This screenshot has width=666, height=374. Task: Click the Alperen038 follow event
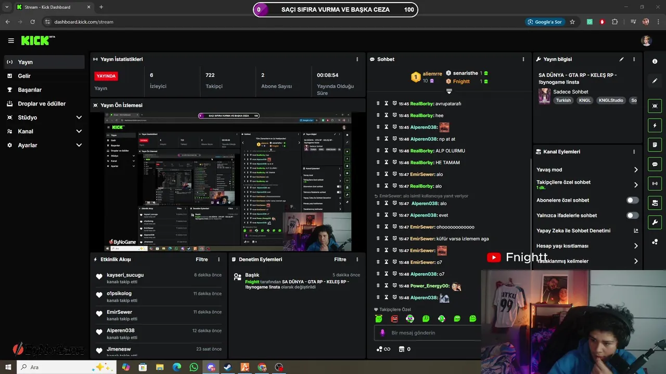(x=159, y=333)
